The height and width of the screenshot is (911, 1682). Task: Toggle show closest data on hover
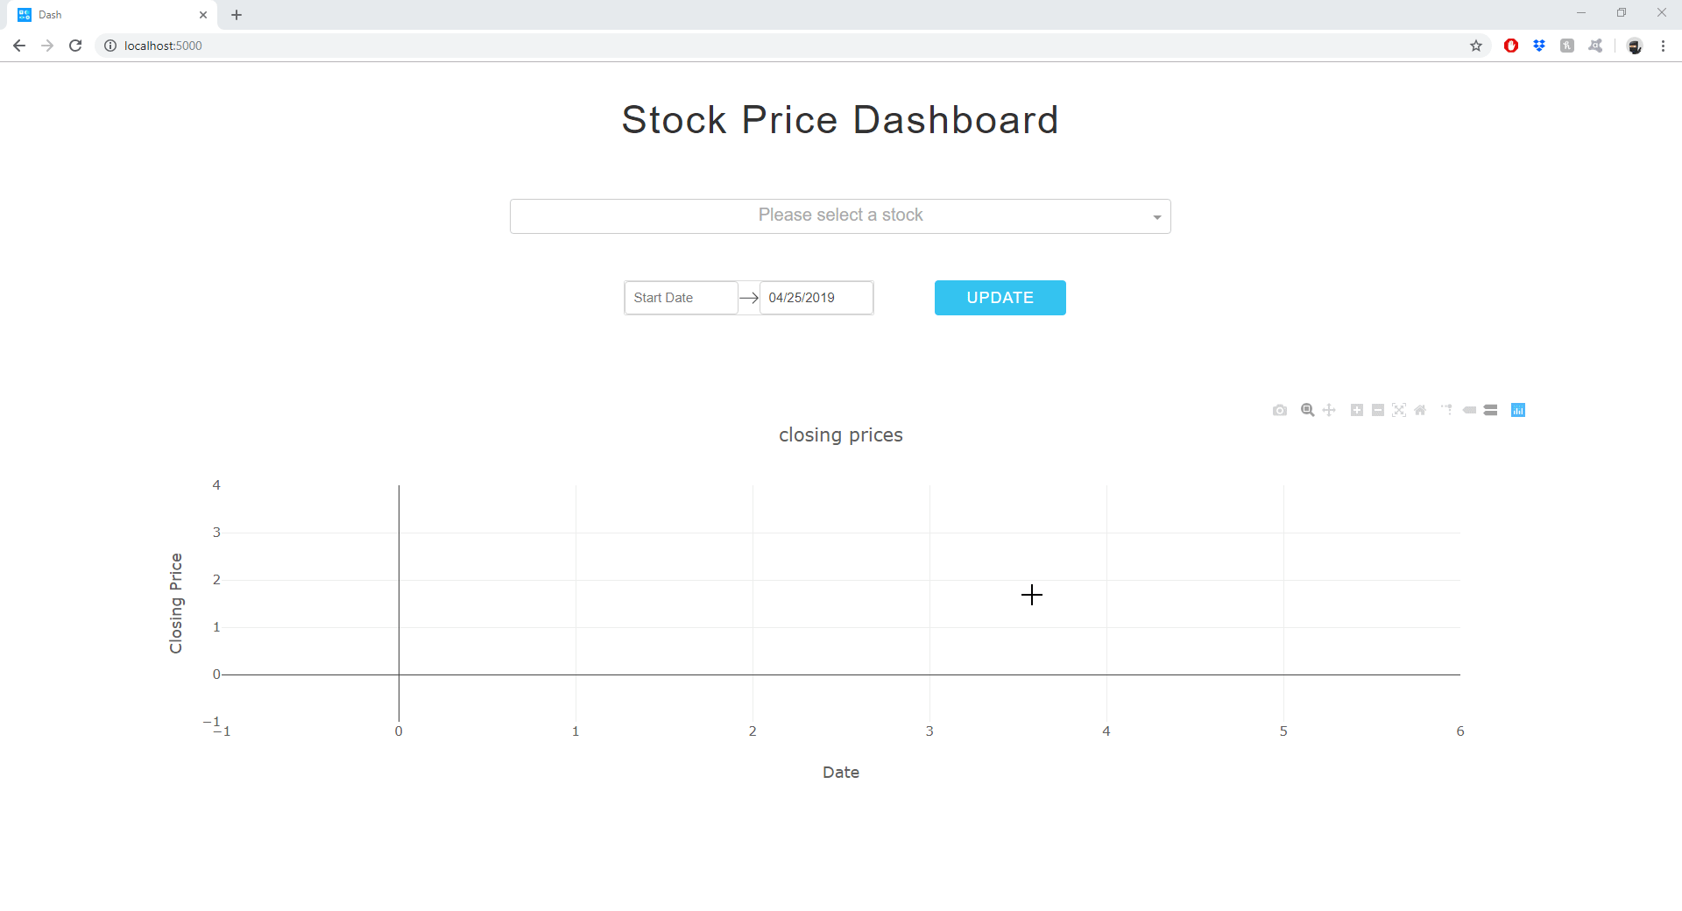coord(1469,410)
